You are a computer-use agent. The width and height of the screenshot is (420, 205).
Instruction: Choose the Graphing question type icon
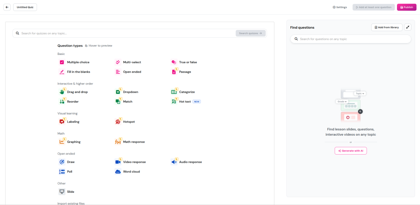click(62, 142)
